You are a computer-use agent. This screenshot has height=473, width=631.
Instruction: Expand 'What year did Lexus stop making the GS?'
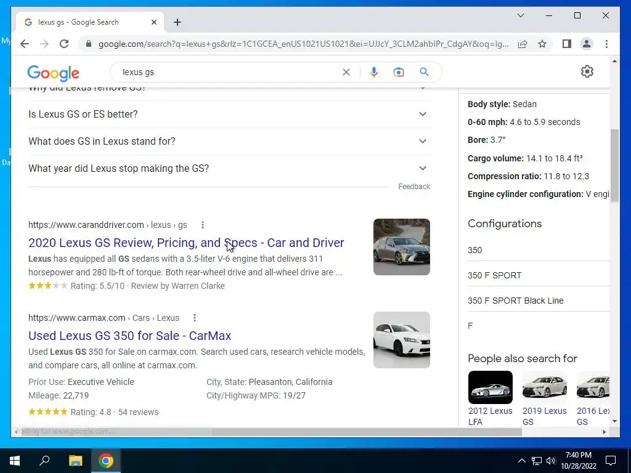click(229, 168)
